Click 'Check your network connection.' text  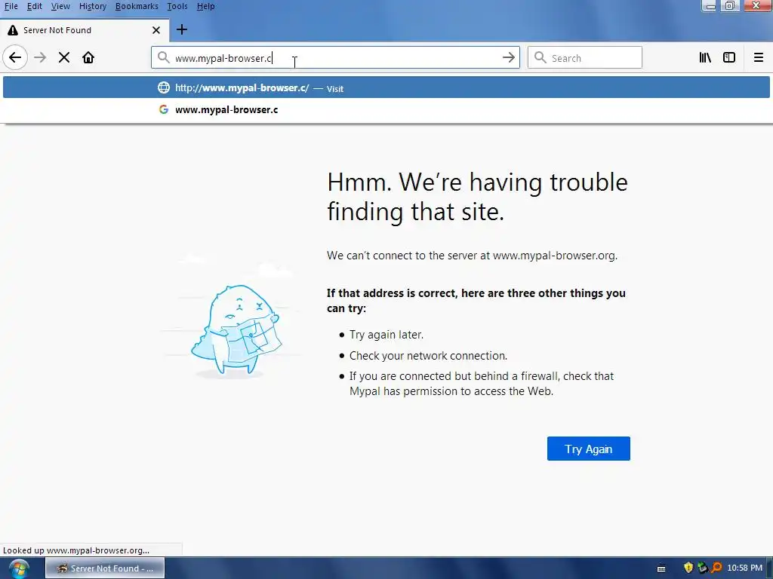pyautogui.click(x=428, y=356)
